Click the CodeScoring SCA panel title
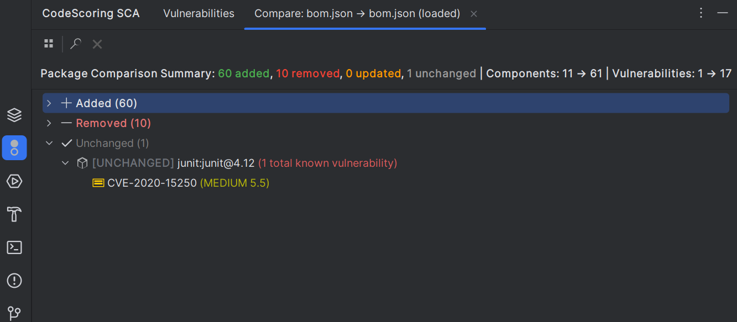Screen dimensions: 737x322 point(91,14)
